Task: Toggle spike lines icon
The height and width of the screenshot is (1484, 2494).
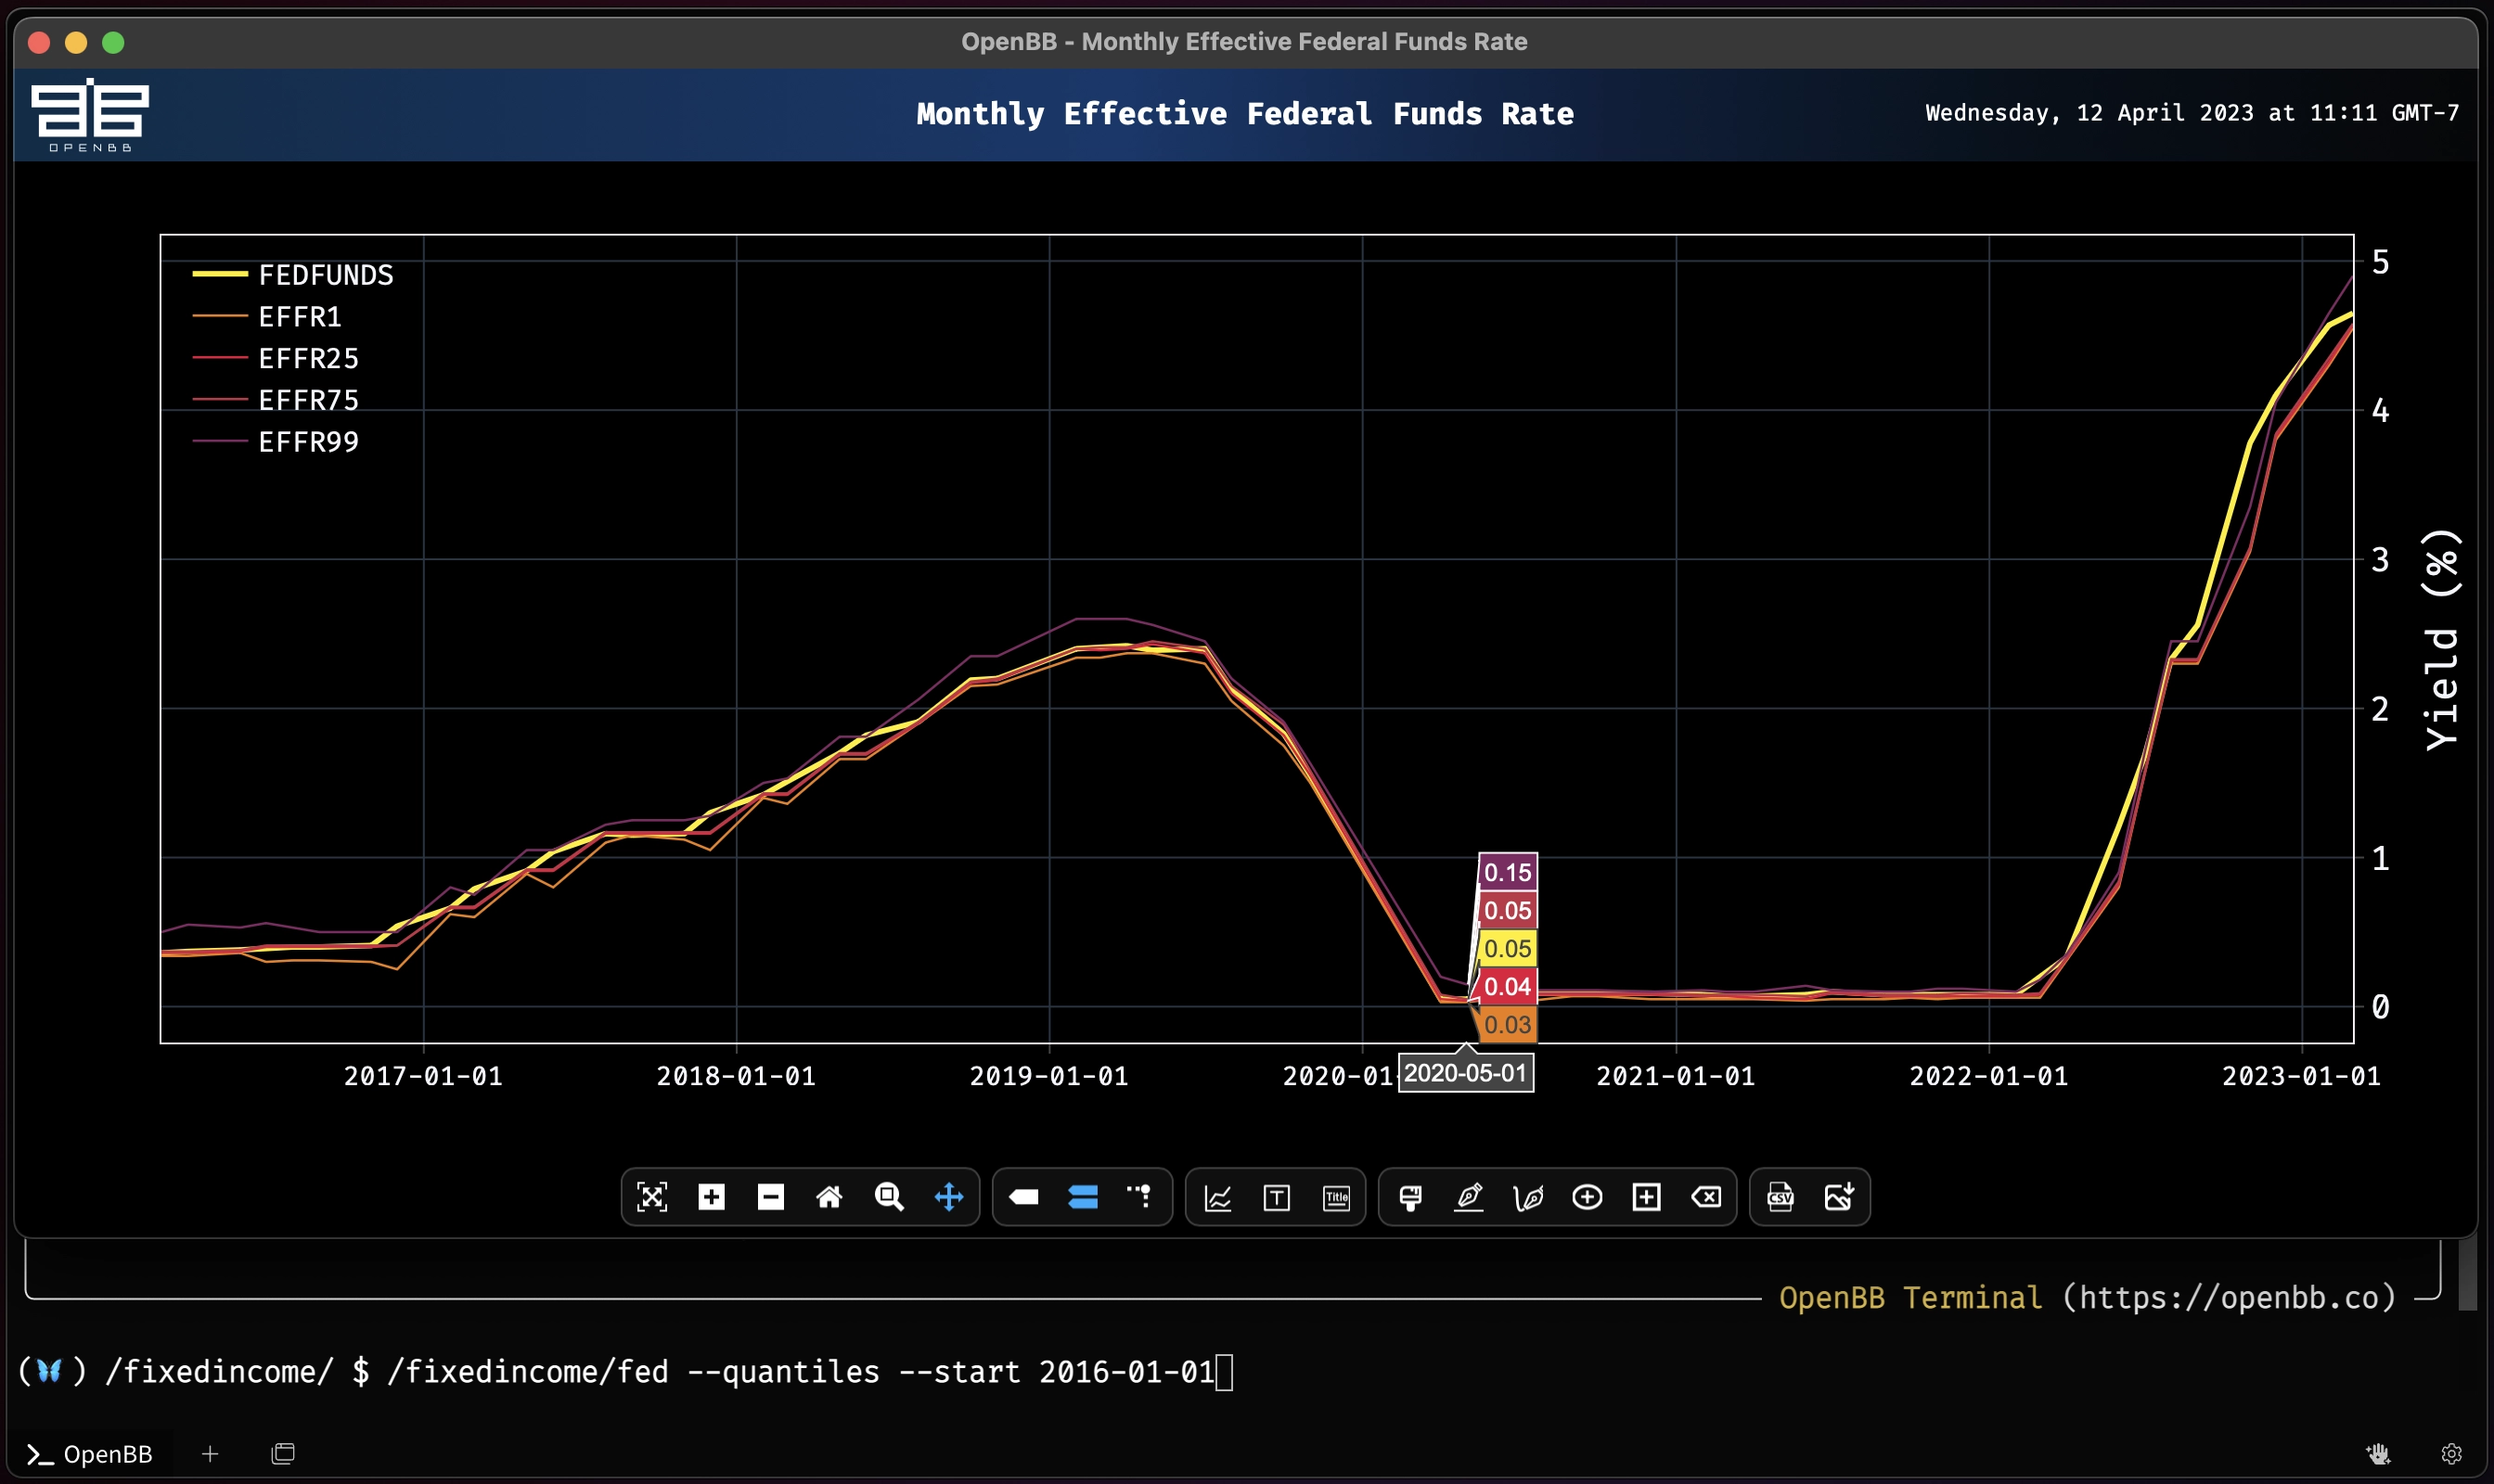Action: 1141,1197
